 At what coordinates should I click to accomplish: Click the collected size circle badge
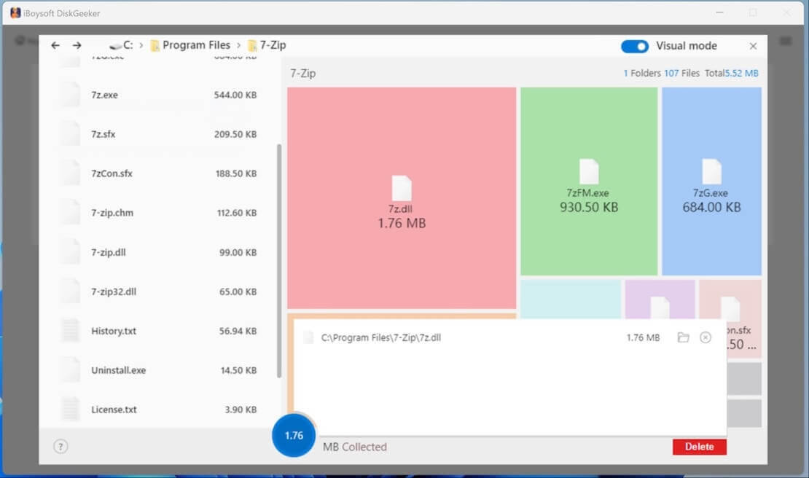[x=294, y=435]
